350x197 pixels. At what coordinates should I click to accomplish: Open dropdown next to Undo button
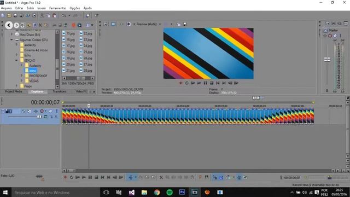point(69,15)
